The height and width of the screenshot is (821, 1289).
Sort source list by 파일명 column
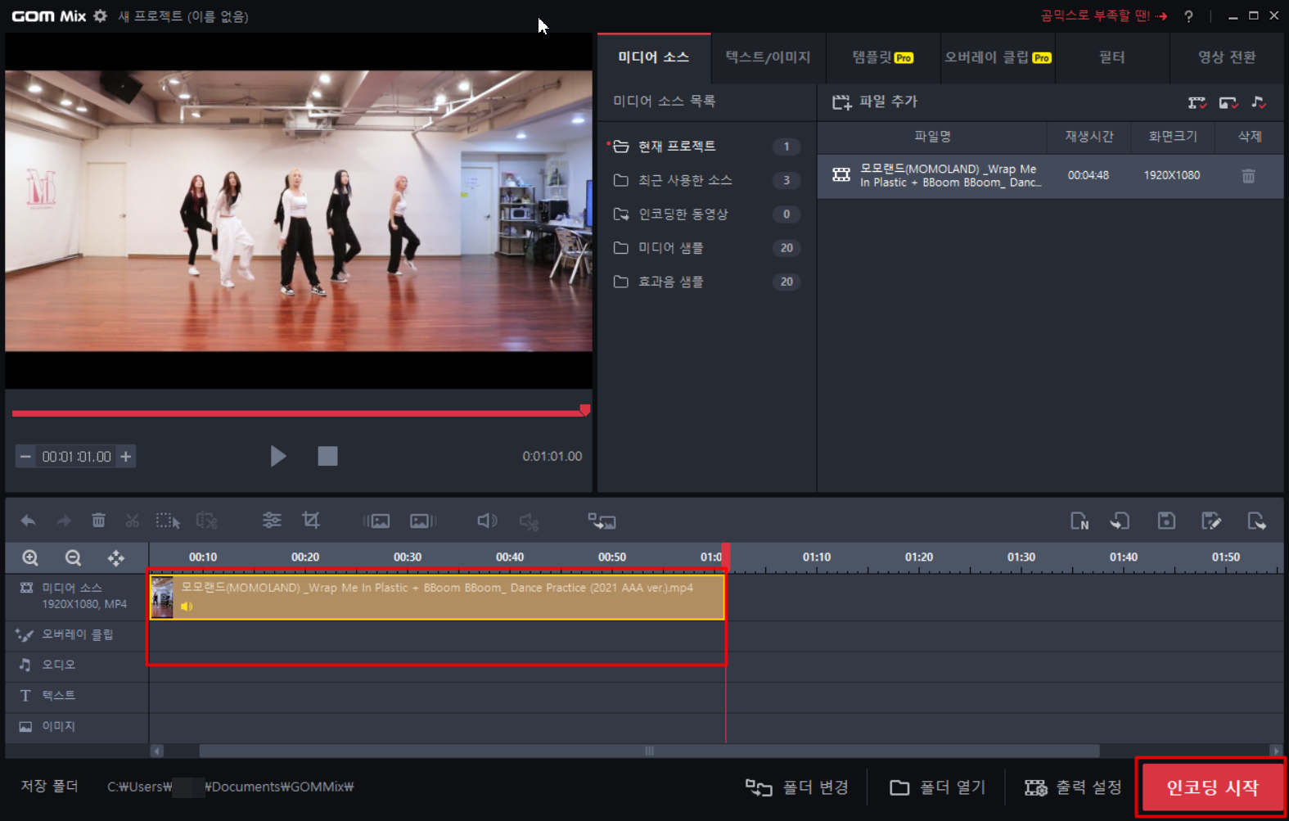932,137
